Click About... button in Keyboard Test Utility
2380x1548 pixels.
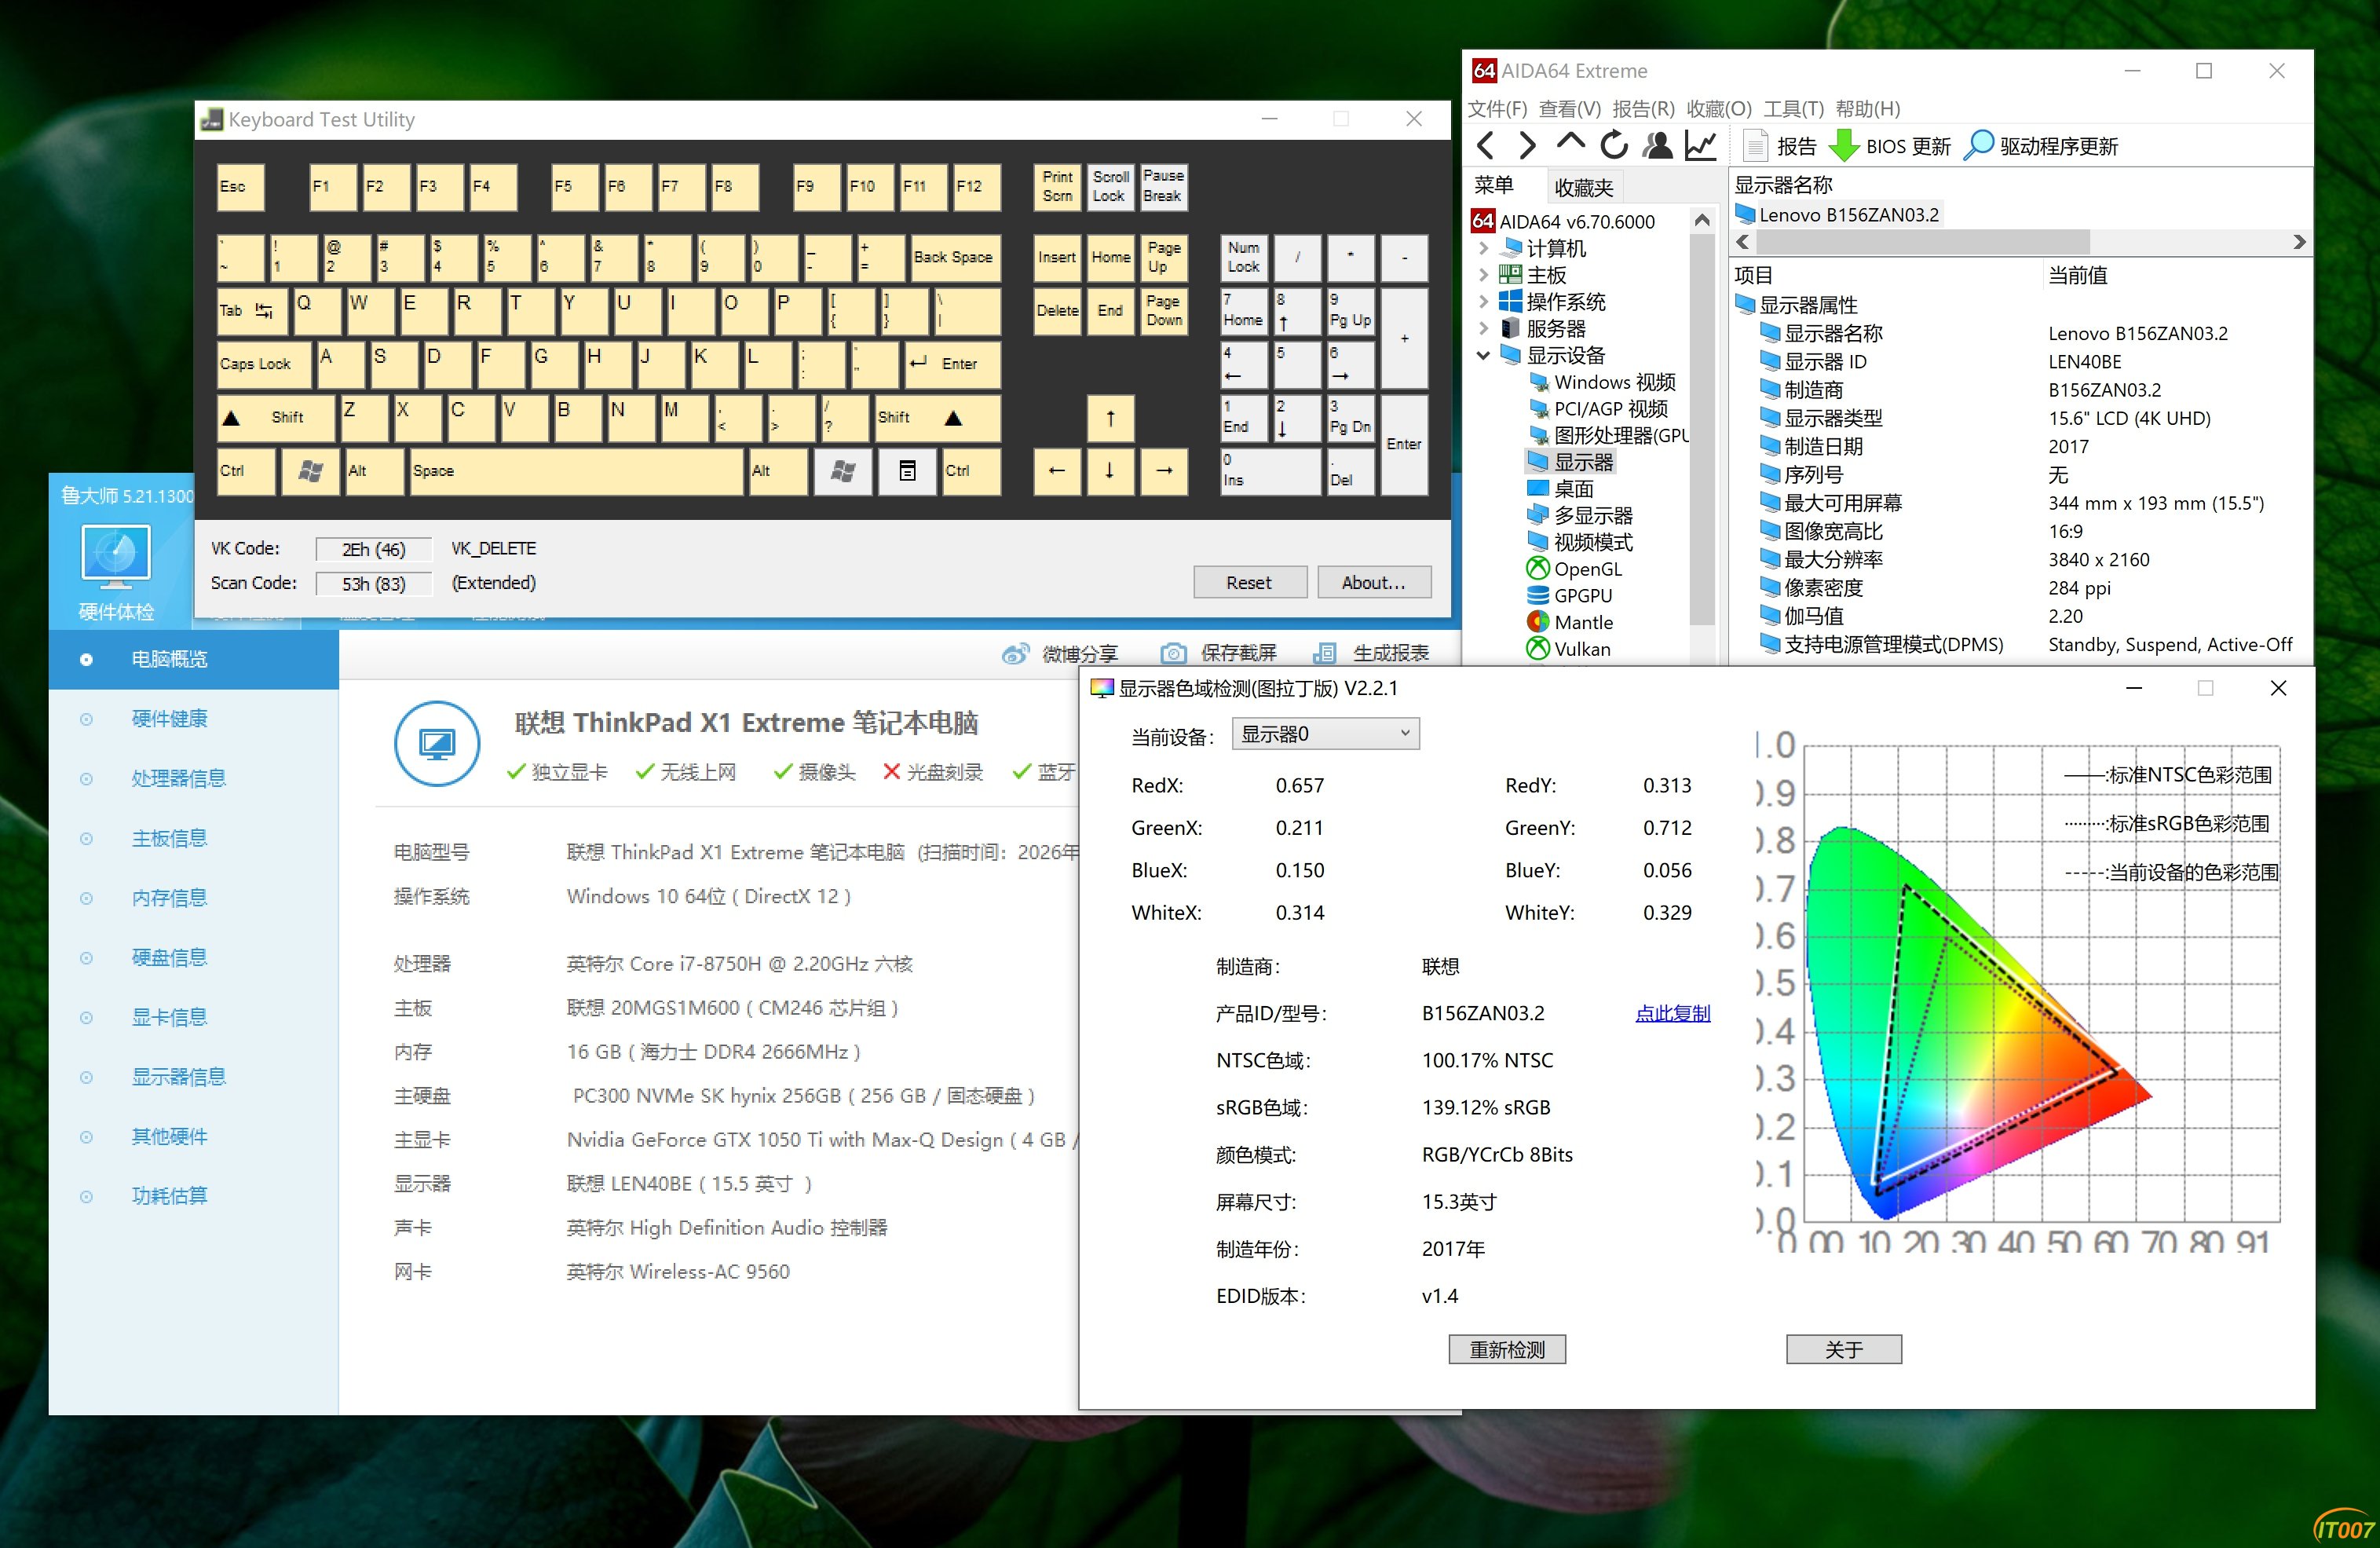(x=1373, y=582)
